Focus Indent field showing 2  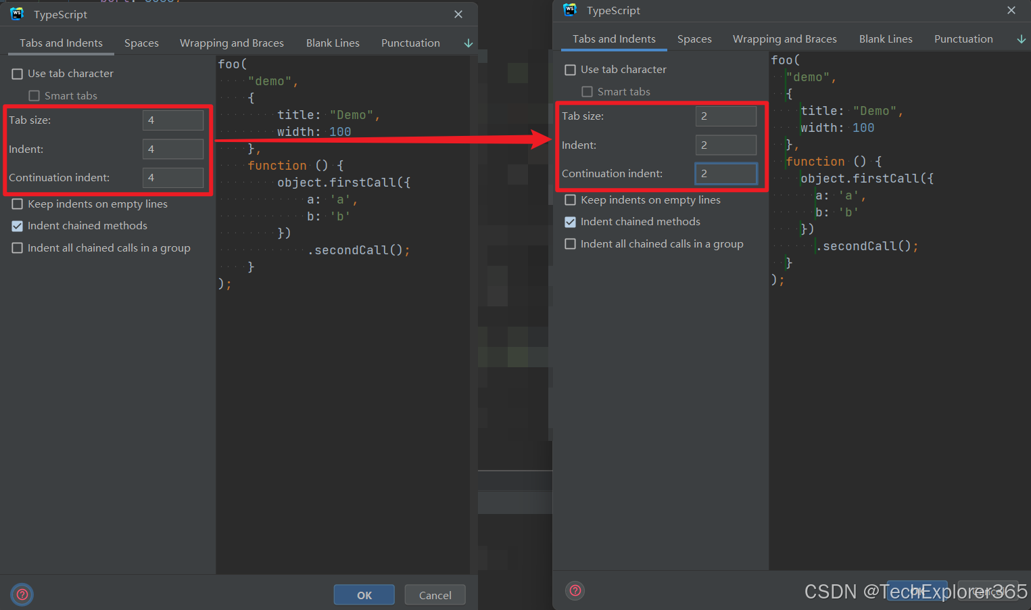coord(726,145)
